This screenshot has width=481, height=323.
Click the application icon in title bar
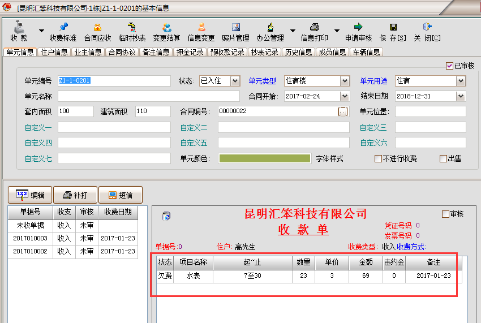[x=6, y=7]
